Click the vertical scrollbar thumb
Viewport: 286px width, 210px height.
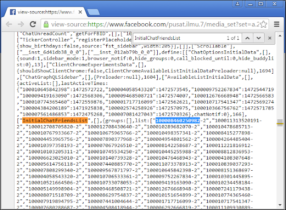(280, 123)
